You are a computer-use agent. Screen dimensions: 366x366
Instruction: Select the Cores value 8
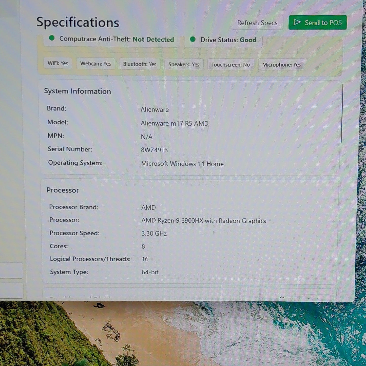[x=143, y=246]
